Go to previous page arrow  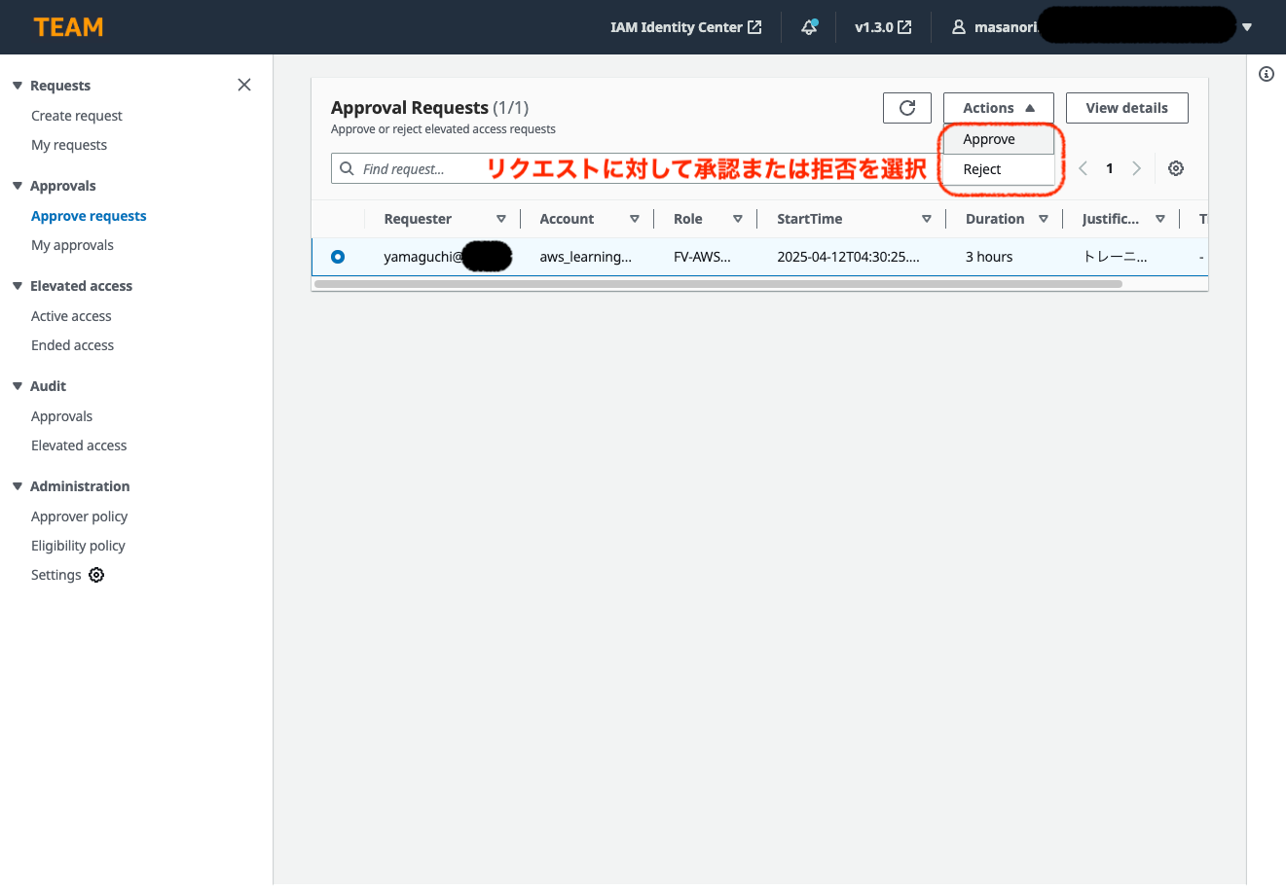[x=1083, y=168]
